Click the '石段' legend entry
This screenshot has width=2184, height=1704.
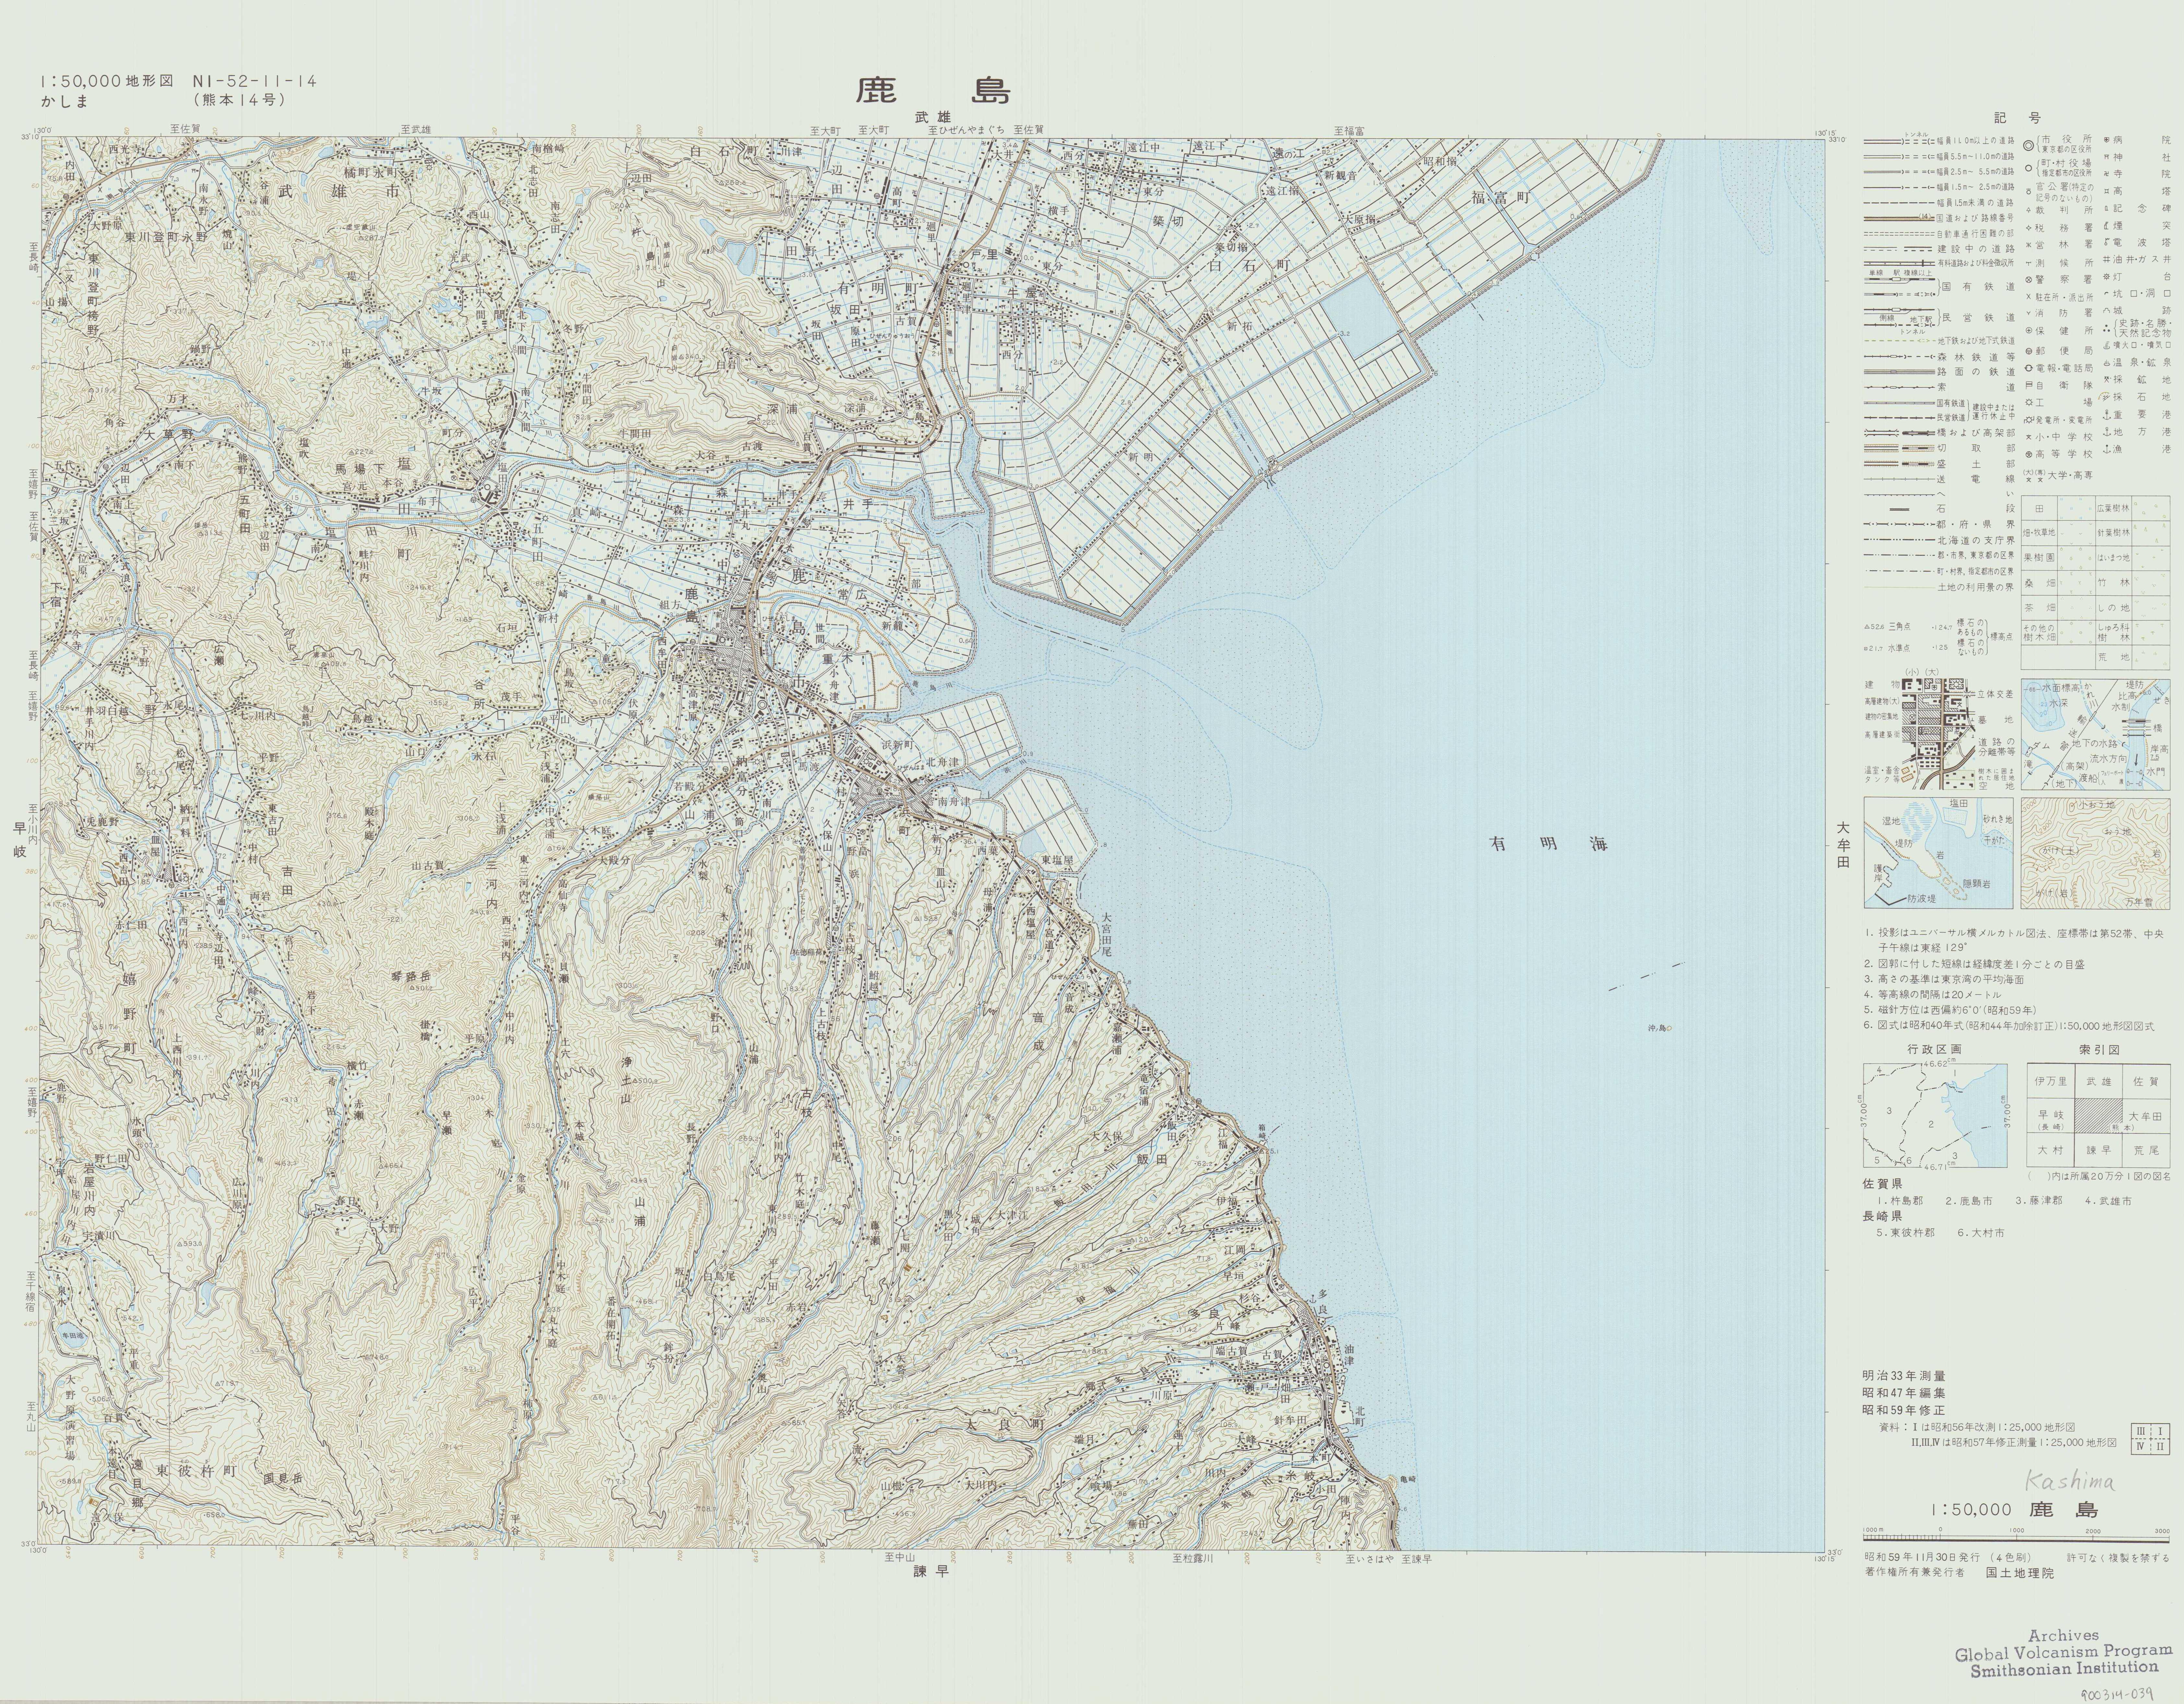[1976, 509]
